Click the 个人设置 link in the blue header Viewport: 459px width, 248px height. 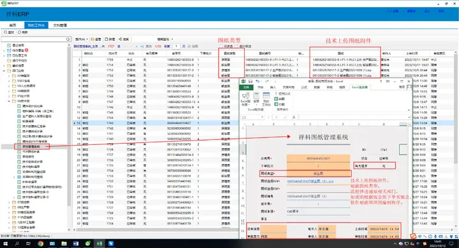pos(393,11)
